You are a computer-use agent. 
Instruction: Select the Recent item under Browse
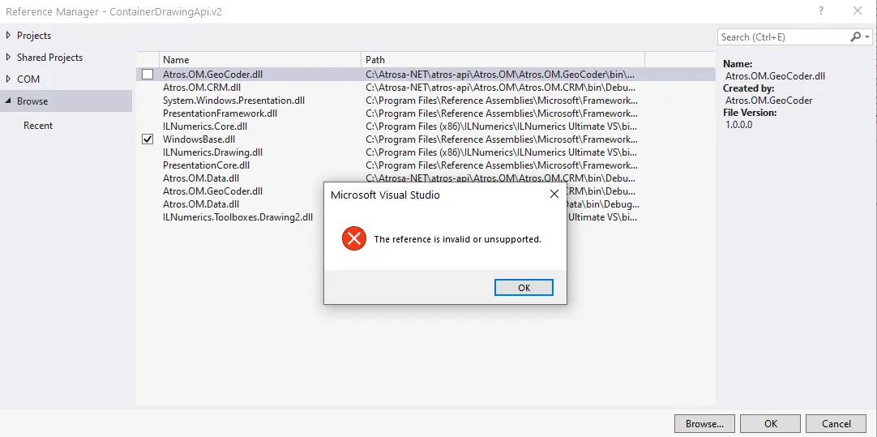tap(38, 126)
